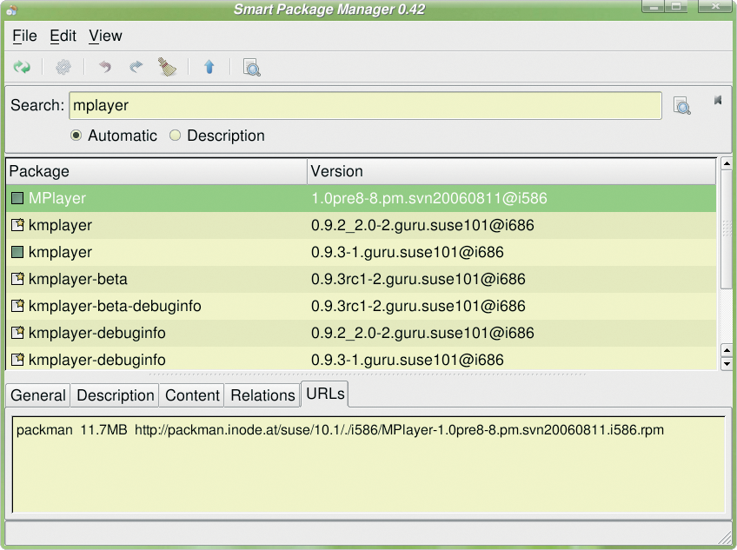
Task: Click the Fix All Problems broom icon
Action: coord(167,67)
